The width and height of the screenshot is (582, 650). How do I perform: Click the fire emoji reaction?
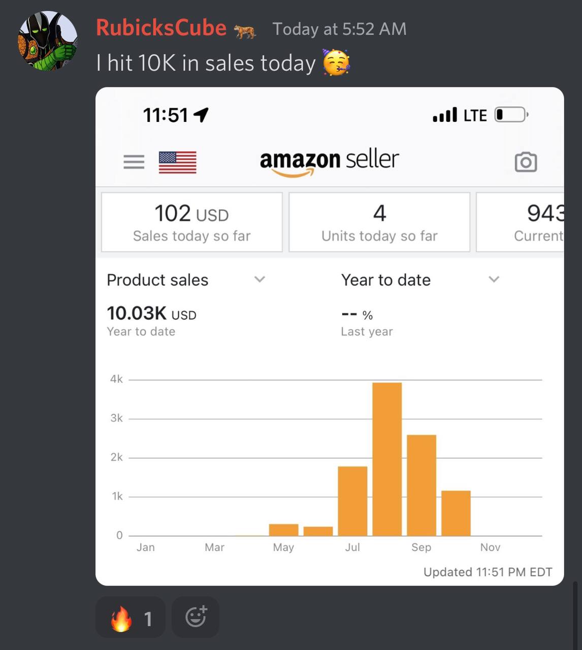coord(131,617)
